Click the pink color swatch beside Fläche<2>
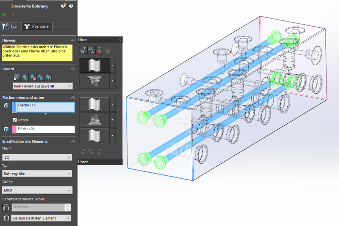 (x=14, y=129)
